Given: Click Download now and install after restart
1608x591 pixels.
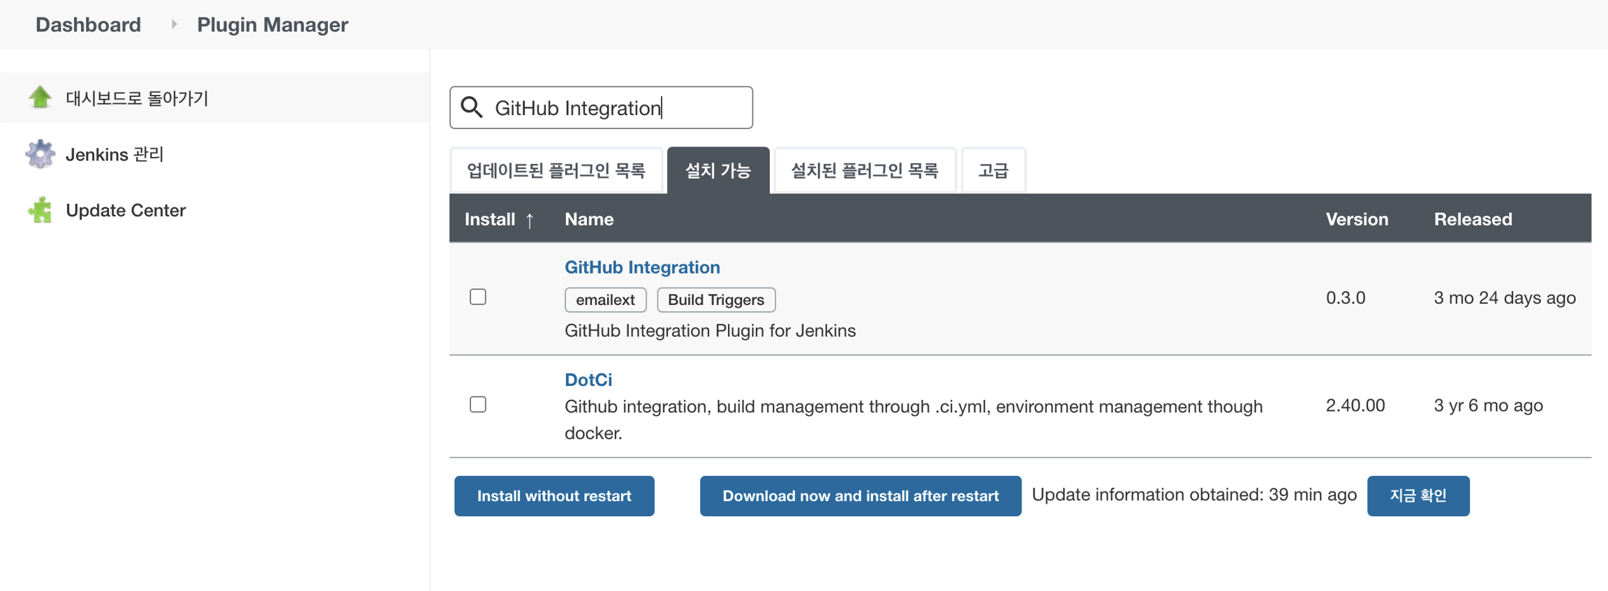Looking at the screenshot, I should point(860,496).
